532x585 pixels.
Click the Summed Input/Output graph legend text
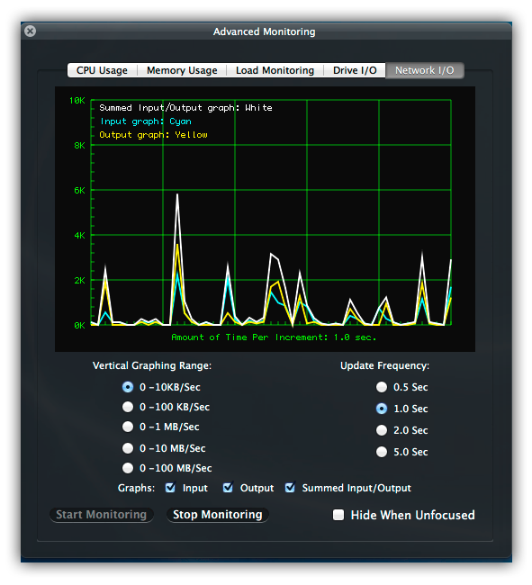click(x=185, y=108)
